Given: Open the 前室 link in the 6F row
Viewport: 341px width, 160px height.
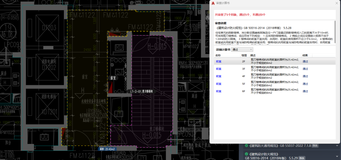Looking at the screenshot, I should pos(218,91).
